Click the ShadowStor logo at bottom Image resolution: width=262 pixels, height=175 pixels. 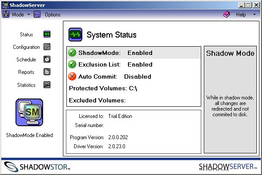click(x=37, y=167)
